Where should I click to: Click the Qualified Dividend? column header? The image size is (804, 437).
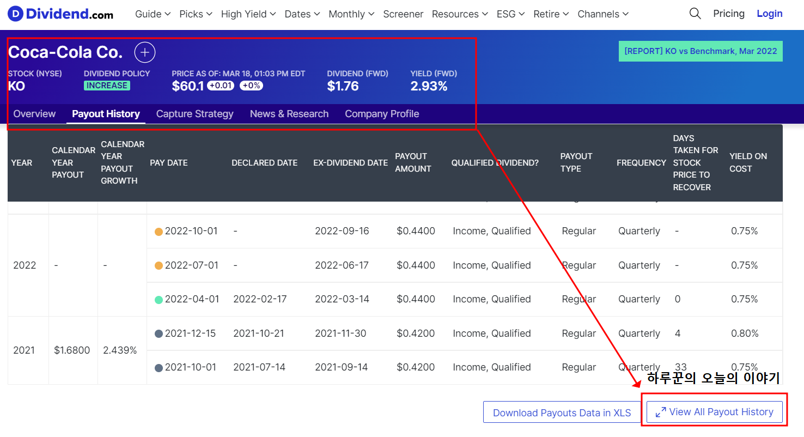tap(495, 163)
